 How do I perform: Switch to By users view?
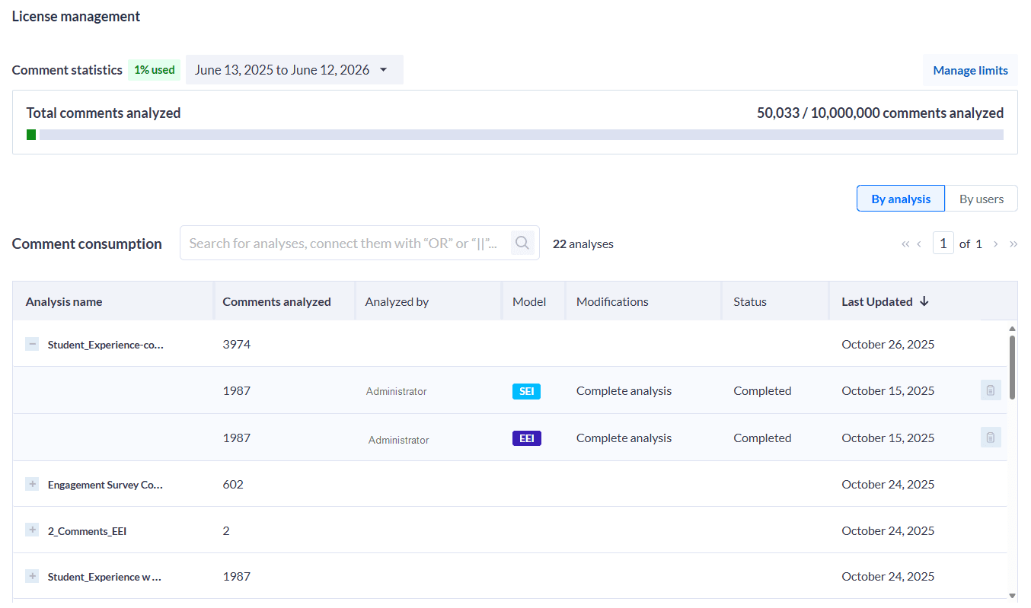tap(981, 199)
